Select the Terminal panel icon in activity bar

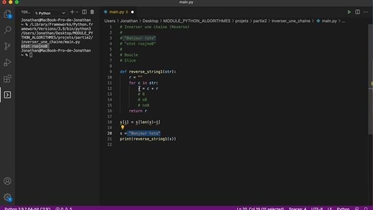click(x=8, y=94)
